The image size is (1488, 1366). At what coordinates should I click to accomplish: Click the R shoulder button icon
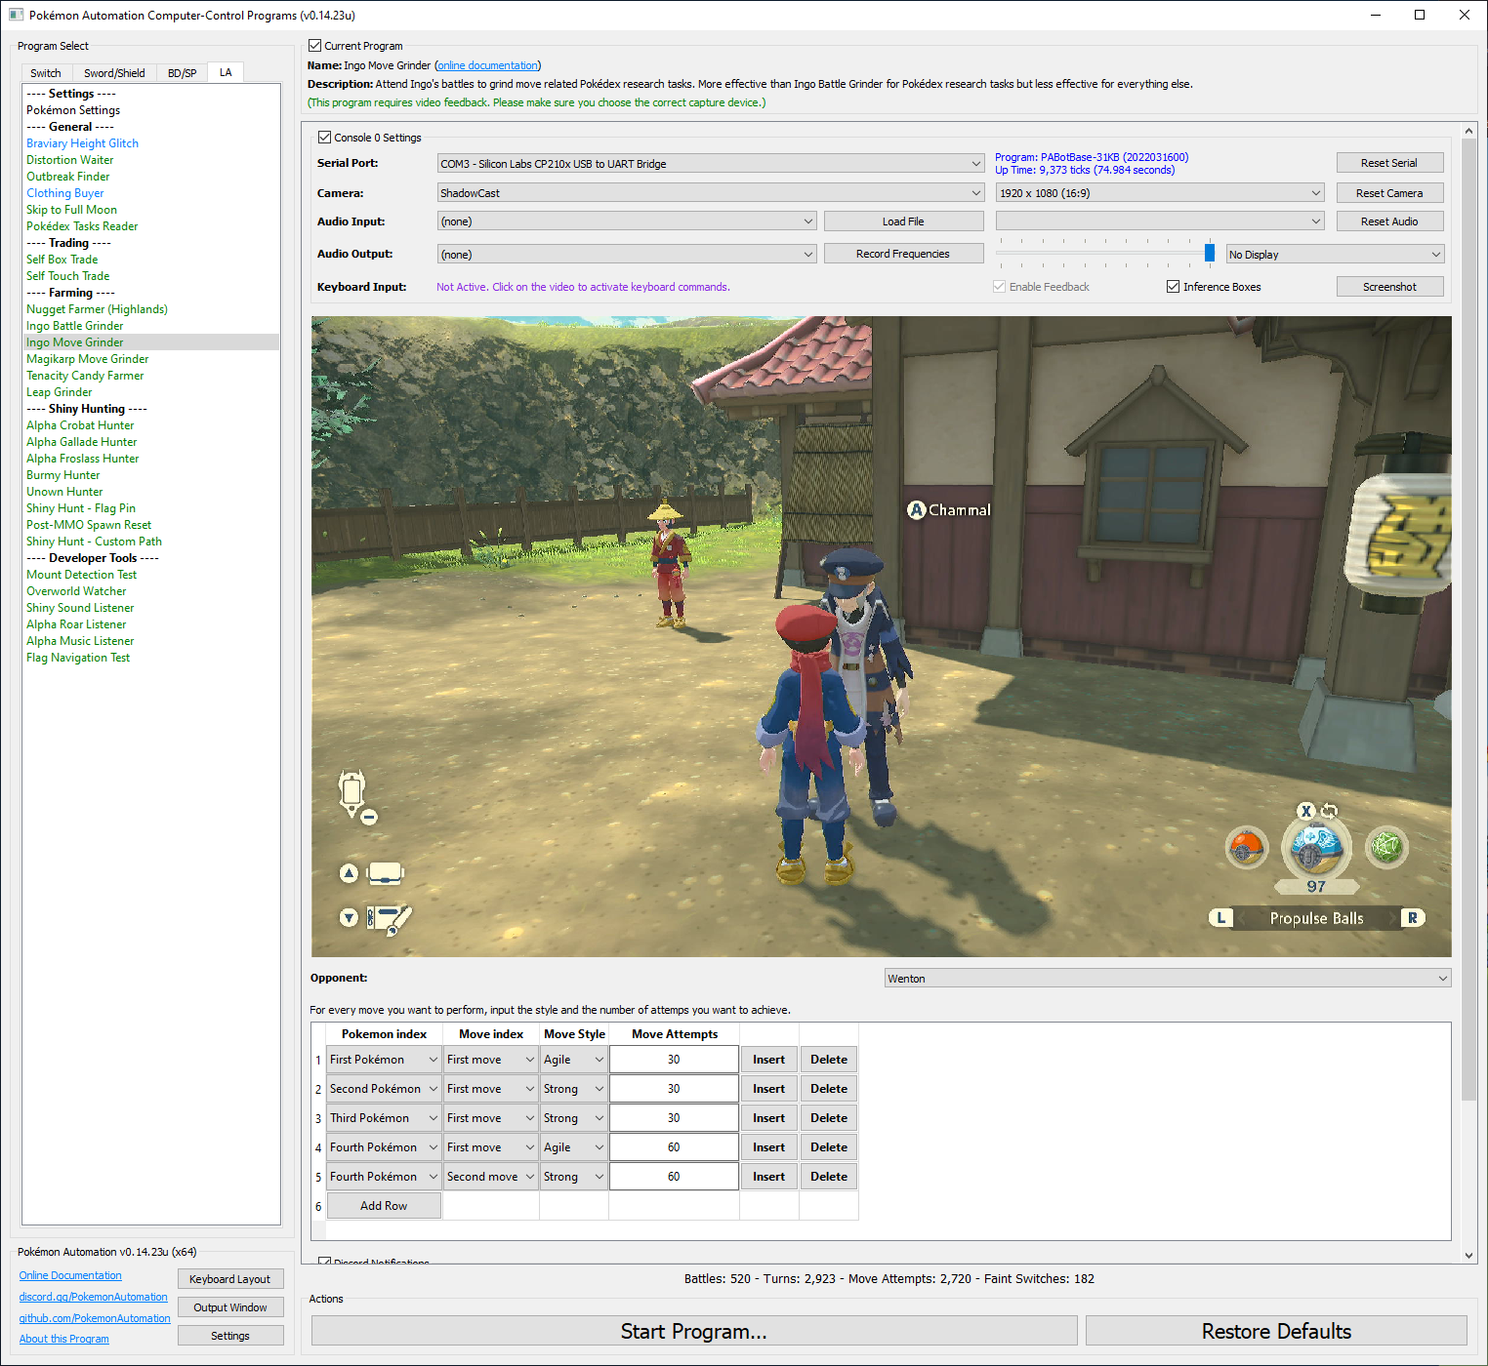point(1412,918)
